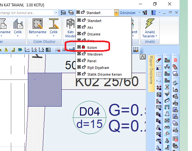Select Statik Döşeme Kenarı layer entry
The height and width of the screenshot is (151, 192).
pyautogui.click(x=105, y=74)
